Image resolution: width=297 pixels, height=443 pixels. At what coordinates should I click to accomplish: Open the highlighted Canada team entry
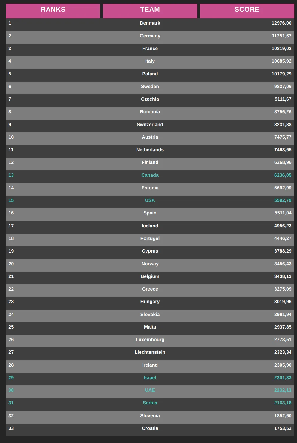(150, 175)
